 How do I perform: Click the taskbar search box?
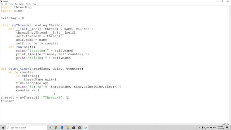tap(26, 127)
